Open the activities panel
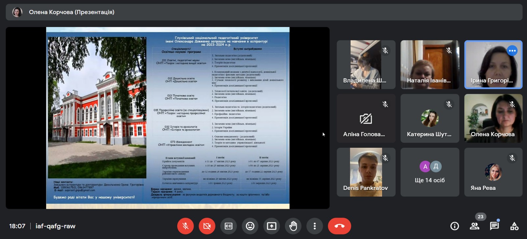Screen dimensions: 527x239 point(514,226)
